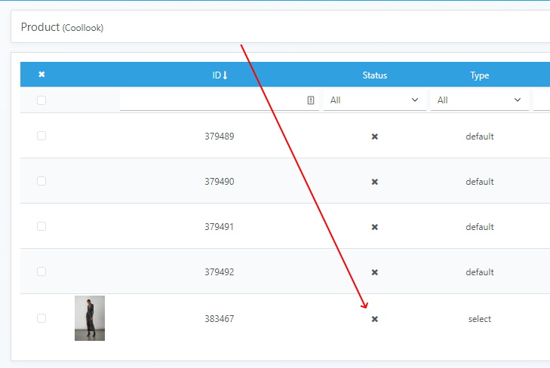Click ID 379491 in the table
Screen dimensions: 550x368
pos(220,226)
